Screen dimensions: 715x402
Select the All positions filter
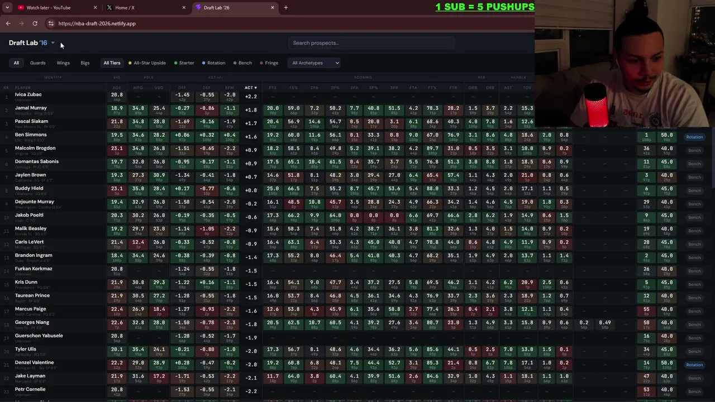tap(16, 63)
